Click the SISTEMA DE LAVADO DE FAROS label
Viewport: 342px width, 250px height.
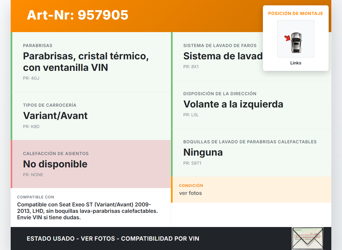tap(220, 46)
